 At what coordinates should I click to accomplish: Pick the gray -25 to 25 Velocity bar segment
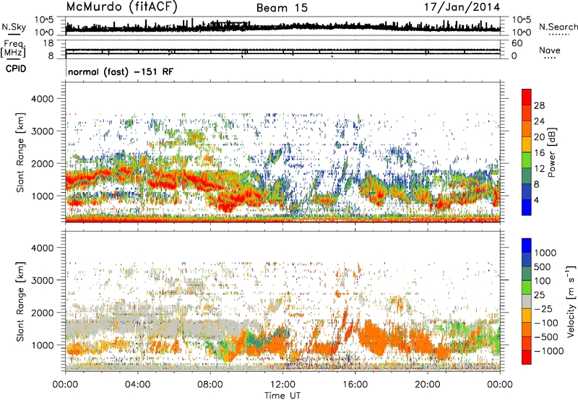click(527, 302)
